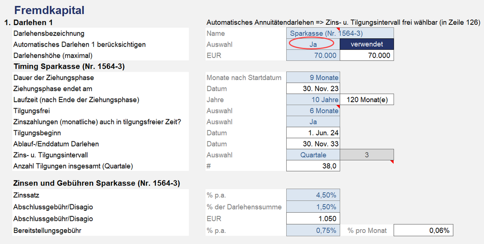
Task: Select the Disagio percentage cell 1,50%
Action: [313, 207]
